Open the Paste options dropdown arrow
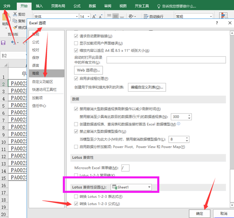 (x=6, y=28)
